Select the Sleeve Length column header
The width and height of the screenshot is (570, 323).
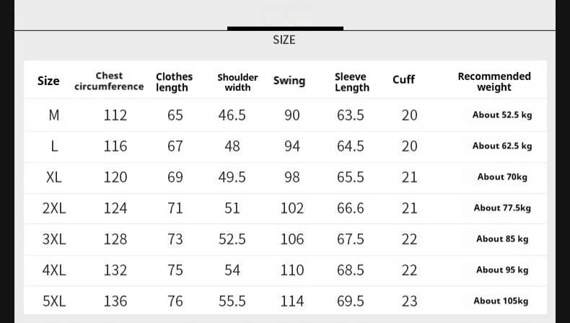click(351, 82)
